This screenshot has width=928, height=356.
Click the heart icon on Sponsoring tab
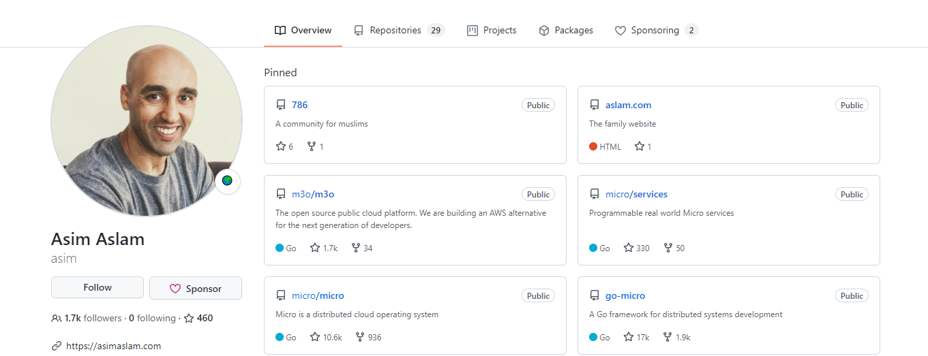click(x=620, y=31)
